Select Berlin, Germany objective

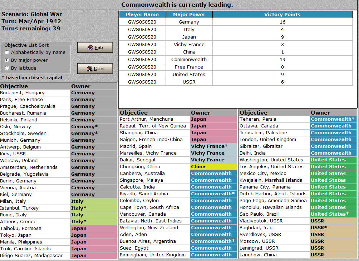coord(35,181)
